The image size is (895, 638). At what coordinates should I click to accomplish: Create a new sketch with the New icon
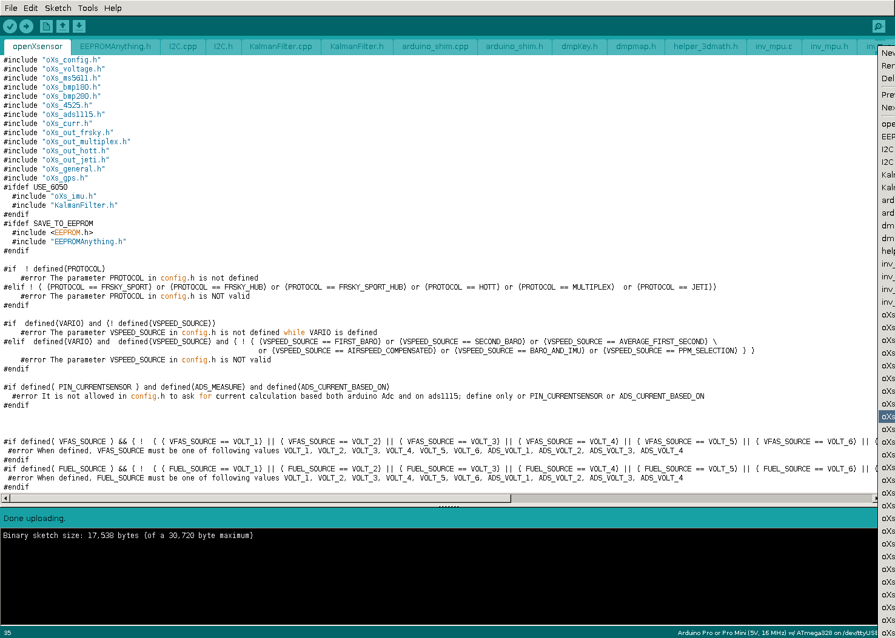[46, 26]
